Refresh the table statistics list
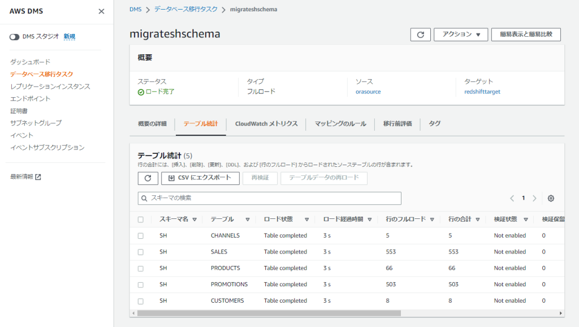 (x=148, y=178)
